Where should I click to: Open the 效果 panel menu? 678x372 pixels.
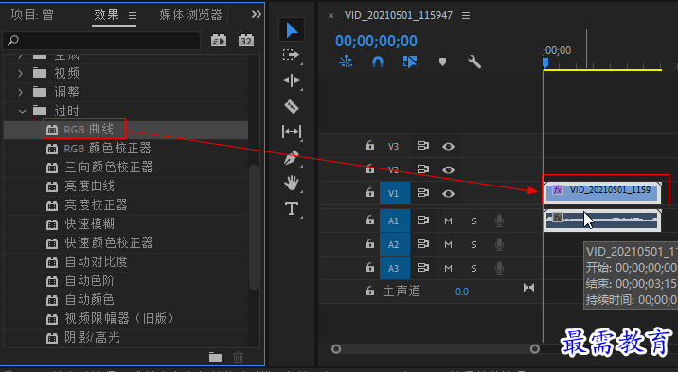pyautogui.click(x=133, y=15)
